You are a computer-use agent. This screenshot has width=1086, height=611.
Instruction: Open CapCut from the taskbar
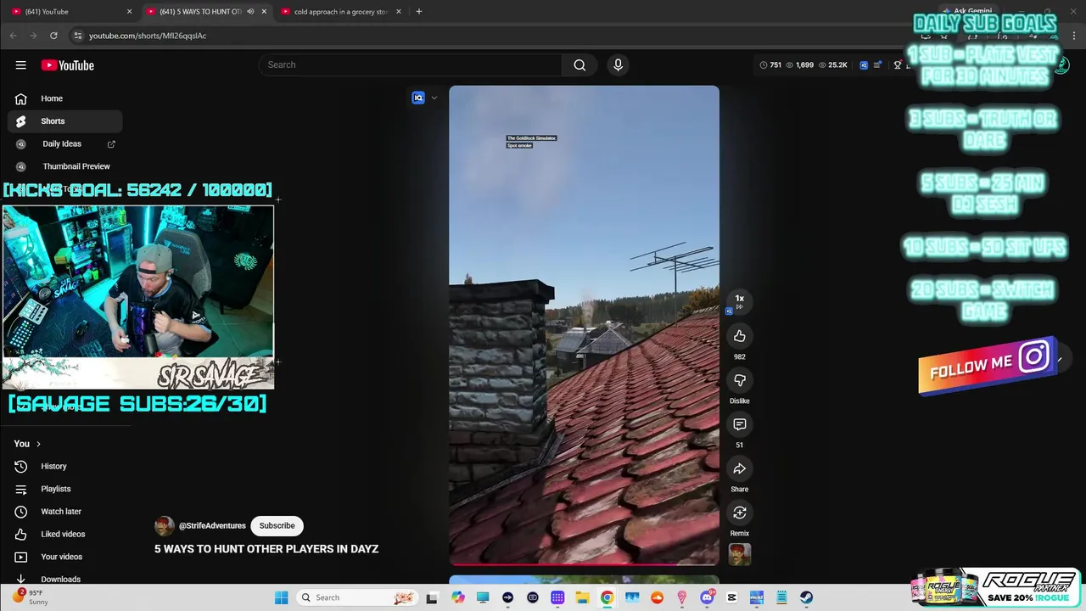[x=731, y=597]
